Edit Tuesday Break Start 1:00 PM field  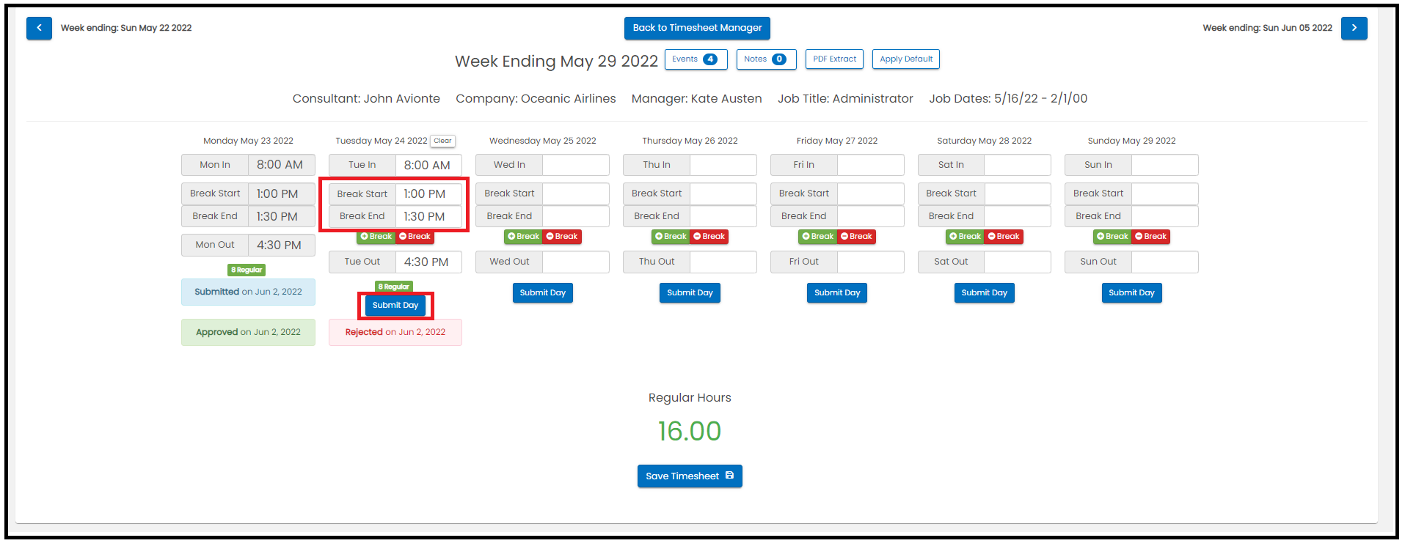(x=428, y=194)
